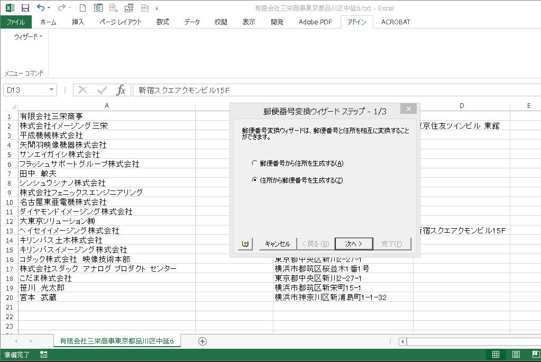Undo the last action

pyautogui.click(x=40, y=7)
